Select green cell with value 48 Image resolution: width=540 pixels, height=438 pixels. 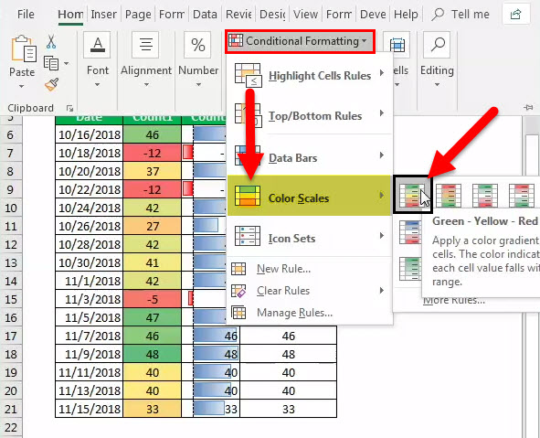[153, 354]
